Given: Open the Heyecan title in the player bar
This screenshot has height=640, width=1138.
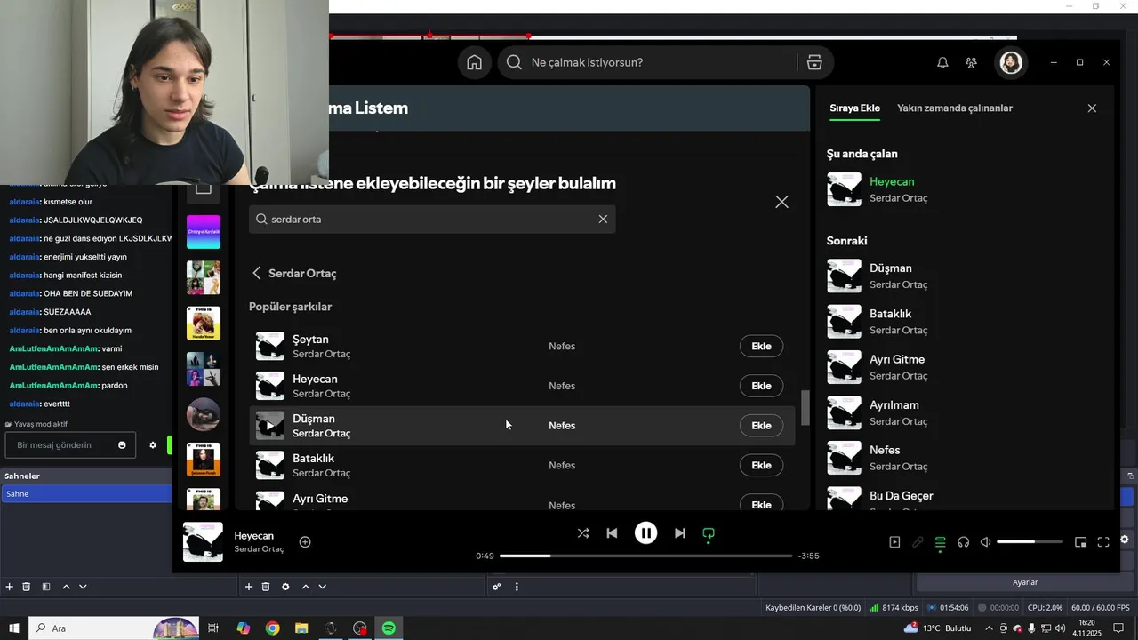Looking at the screenshot, I should pyautogui.click(x=254, y=536).
